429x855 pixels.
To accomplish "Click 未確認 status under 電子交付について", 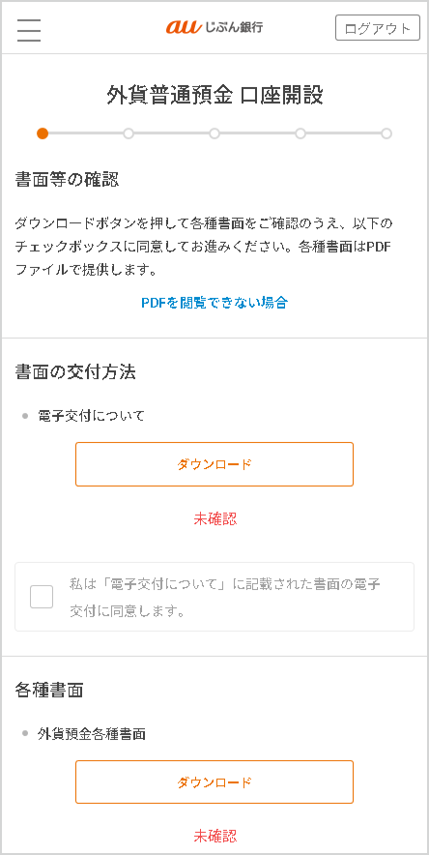I will (x=215, y=518).
